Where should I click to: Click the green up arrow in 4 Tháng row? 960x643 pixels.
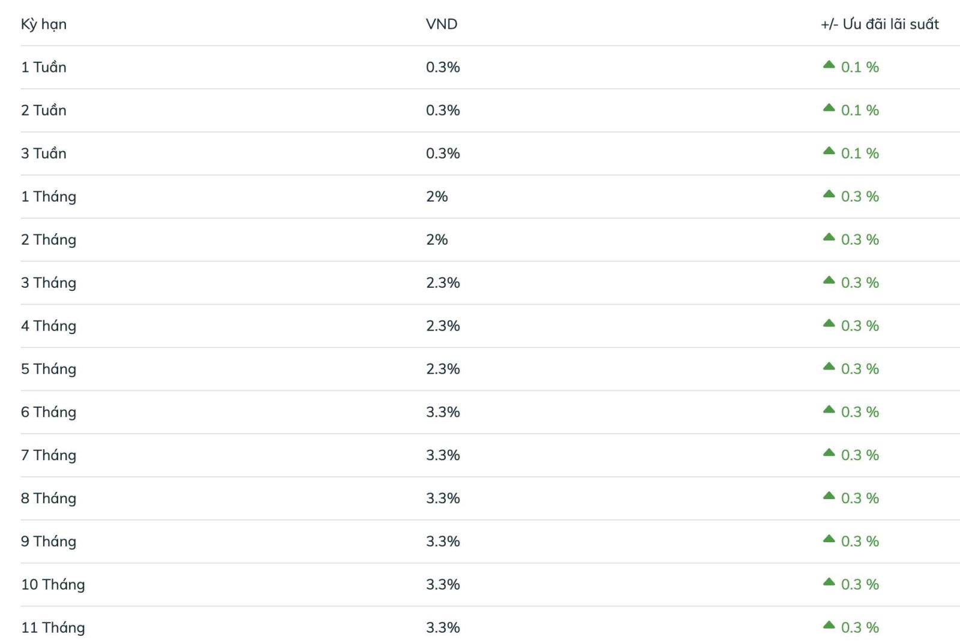coord(829,323)
